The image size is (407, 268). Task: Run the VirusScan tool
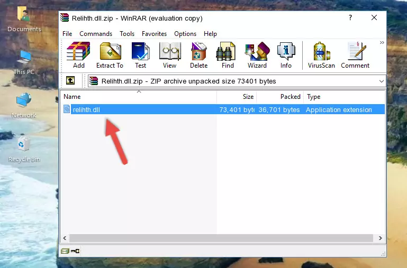coord(321,55)
